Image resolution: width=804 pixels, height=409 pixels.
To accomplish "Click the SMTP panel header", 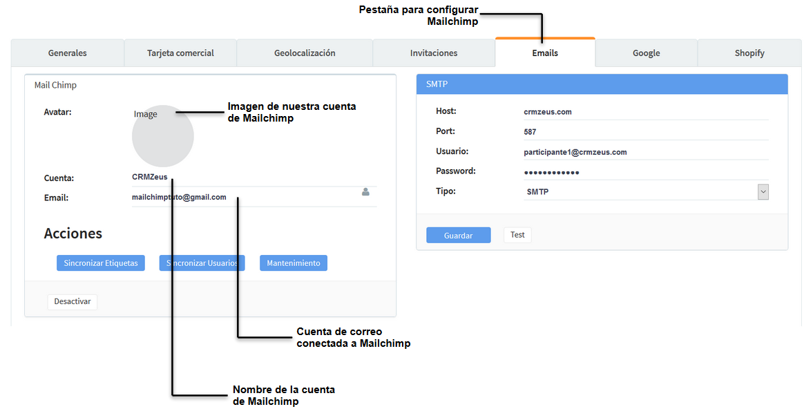I will click(602, 84).
